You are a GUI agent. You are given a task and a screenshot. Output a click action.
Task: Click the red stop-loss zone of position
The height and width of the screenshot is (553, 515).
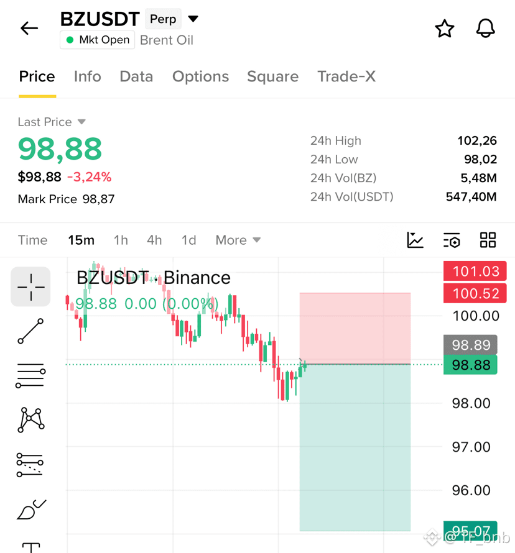[355, 328]
